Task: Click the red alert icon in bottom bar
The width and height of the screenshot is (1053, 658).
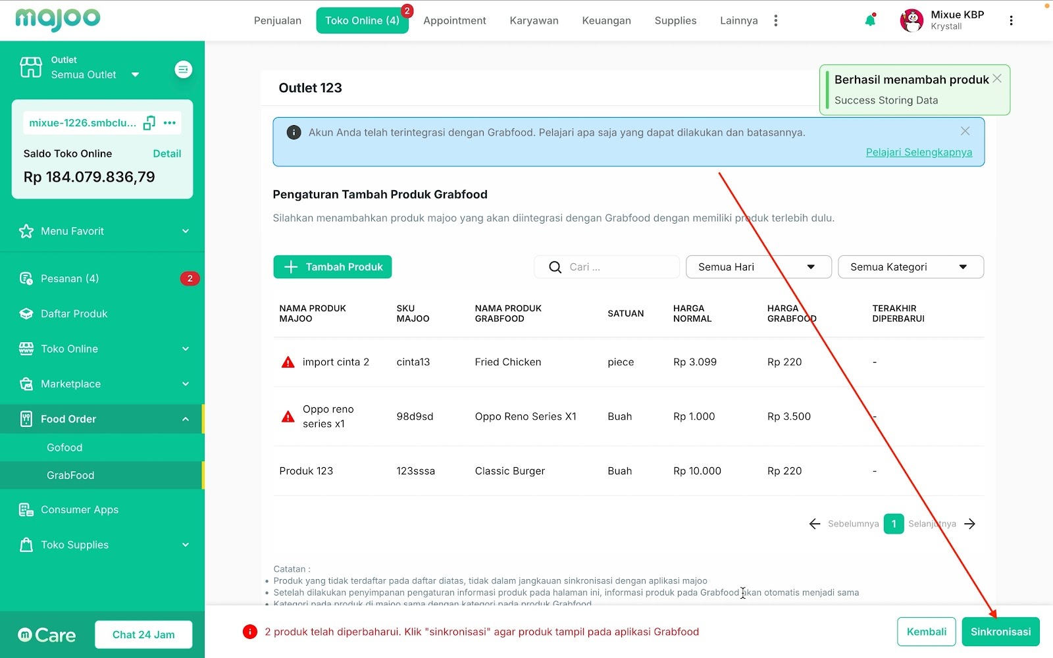Action: pos(250,632)
